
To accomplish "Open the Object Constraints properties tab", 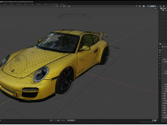I will (x=160, y=73).
